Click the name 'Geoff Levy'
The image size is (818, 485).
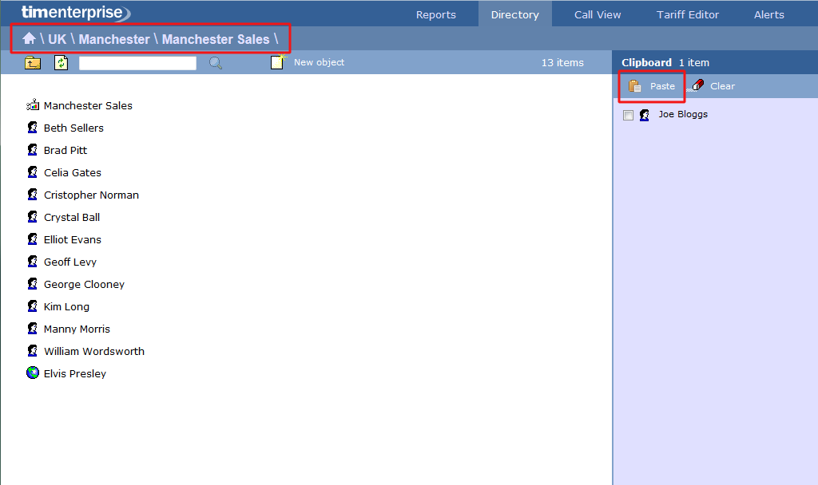coord(70,262)
